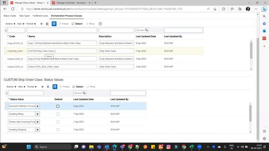Click the filter clear icon left of Code filter
This screenshot has height=151, width=269.
[x=5, y=31]
